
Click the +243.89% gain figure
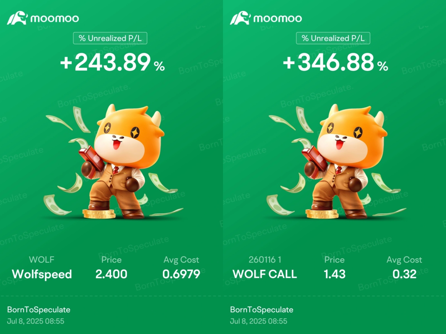[x=112, y=62]
